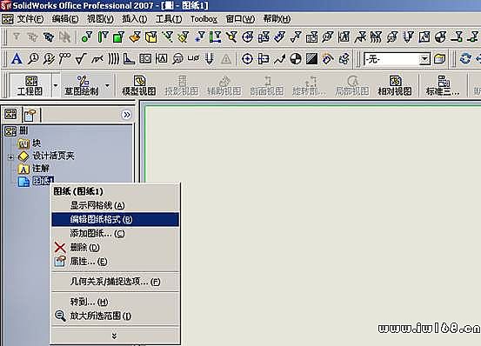Open the Standard 3 View (标准三) tool

(x=443, y=85)
